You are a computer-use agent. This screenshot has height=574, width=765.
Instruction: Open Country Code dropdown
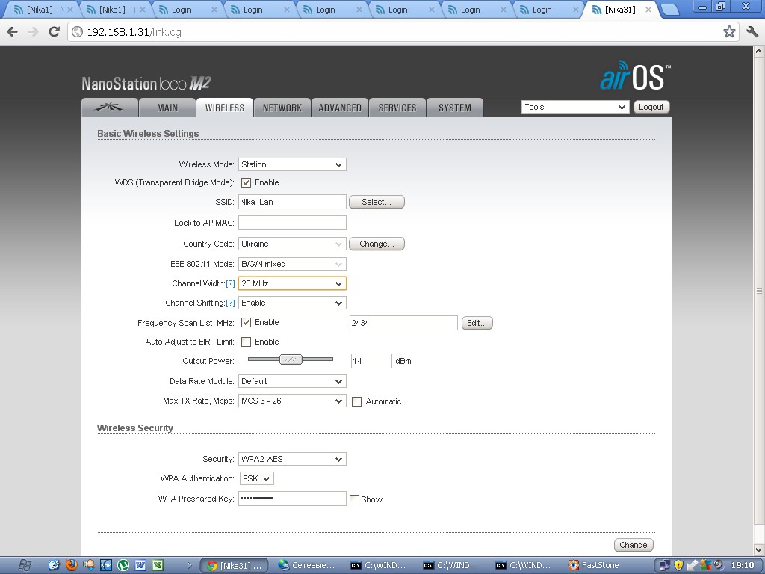pyautogui.click(x=292, y=244)
